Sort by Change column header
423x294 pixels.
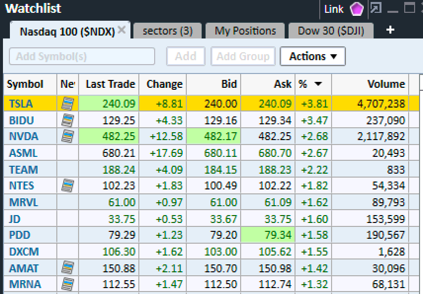(163, 84)
